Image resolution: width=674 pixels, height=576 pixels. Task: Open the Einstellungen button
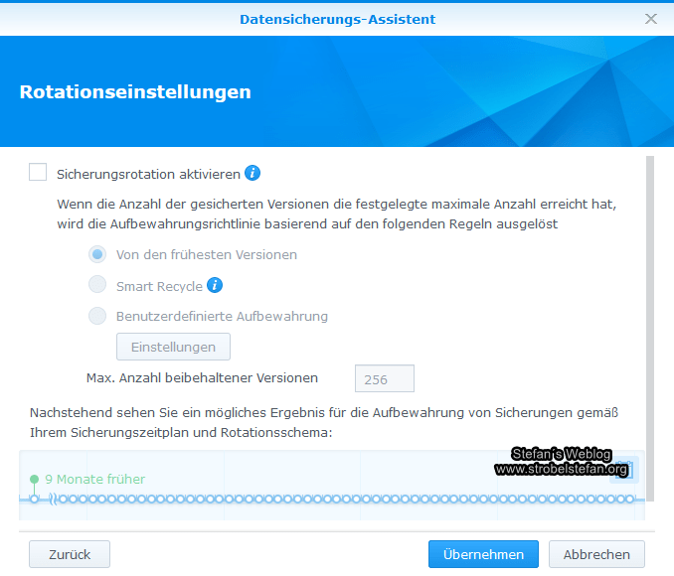173,347
